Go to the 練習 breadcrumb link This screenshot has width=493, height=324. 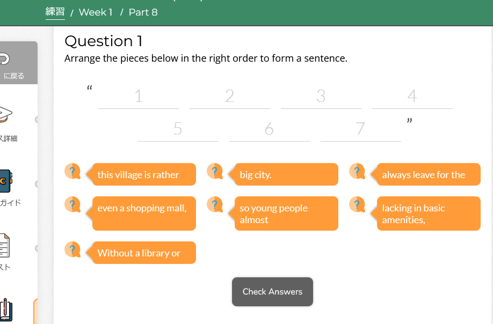tap(55, 12)
